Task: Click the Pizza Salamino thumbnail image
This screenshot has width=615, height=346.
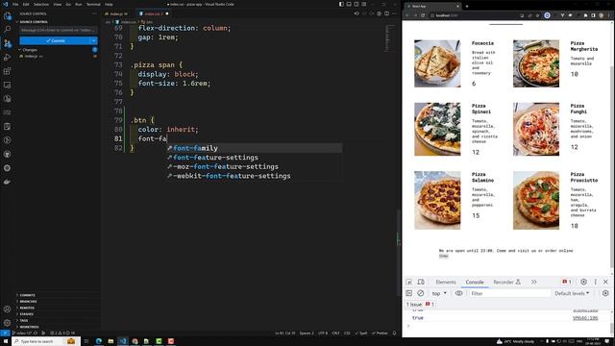Action: pyautogui.click(x=437, y=200)
